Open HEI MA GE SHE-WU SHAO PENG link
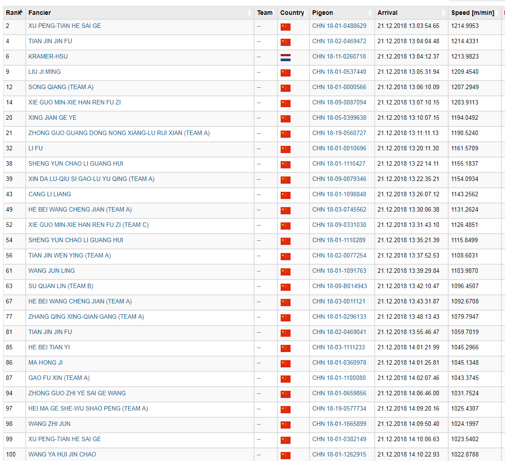This screenshot has height=461, width=505. pyautogui.click(x=88, y=408)
